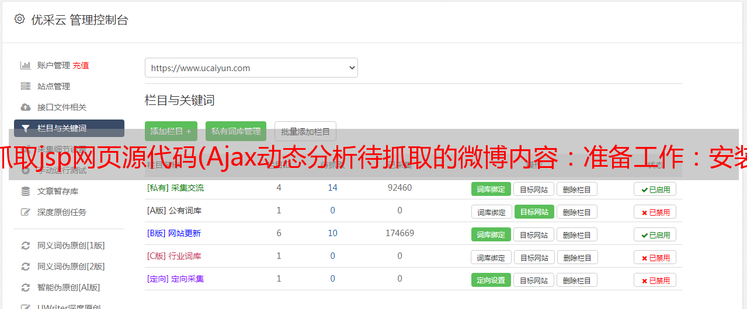Click 目标网站 in the 采集交流 row
This screenshot has width=747, height=309.
coord(534,189)
